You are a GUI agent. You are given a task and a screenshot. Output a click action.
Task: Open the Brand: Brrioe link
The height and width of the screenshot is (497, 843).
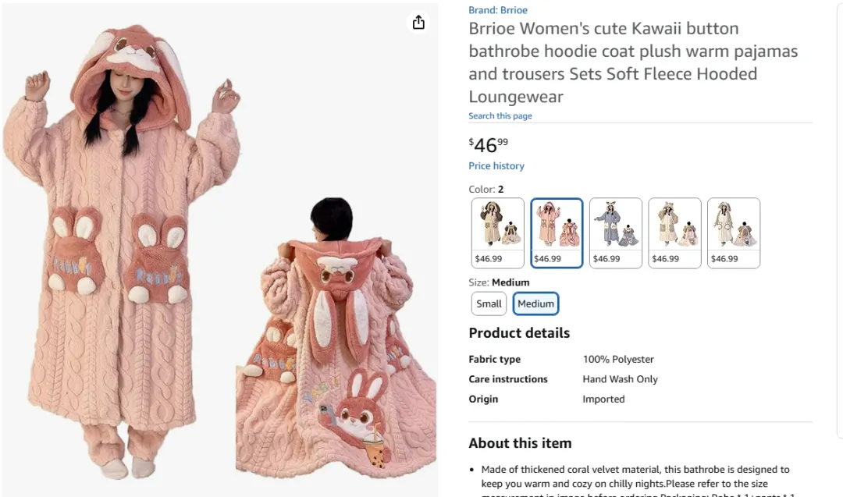click(498, 10)
